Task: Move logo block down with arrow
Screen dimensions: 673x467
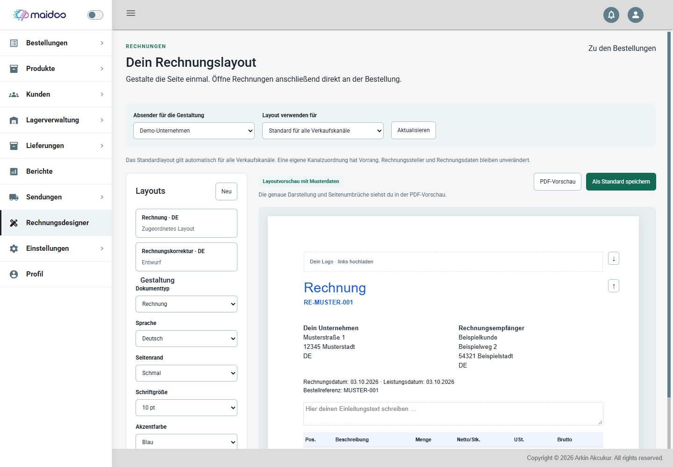Action: tap(614, 258)
